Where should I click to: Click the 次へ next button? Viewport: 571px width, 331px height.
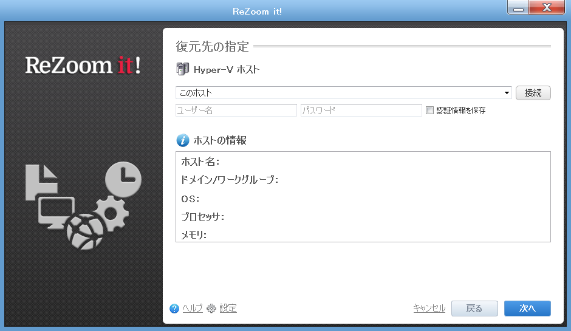click(527, 309)
